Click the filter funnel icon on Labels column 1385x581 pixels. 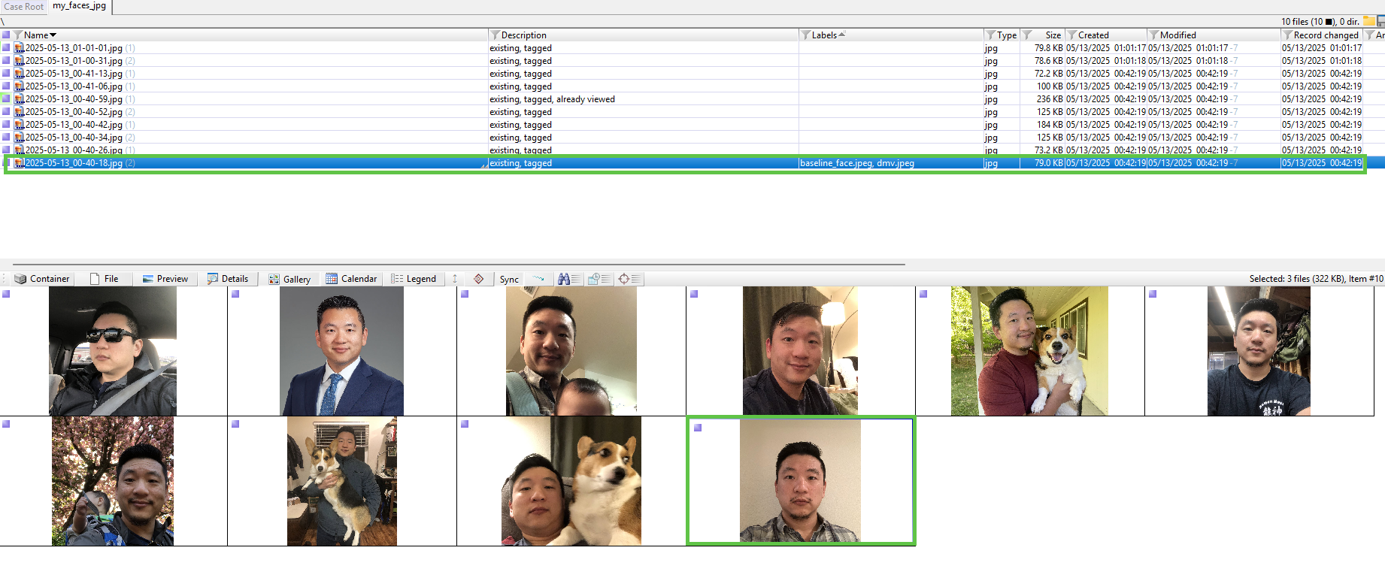coord(805,35)
